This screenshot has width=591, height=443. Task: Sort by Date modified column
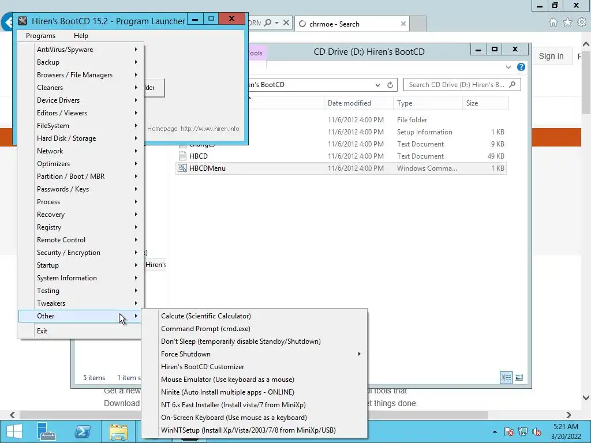(358, 103)
